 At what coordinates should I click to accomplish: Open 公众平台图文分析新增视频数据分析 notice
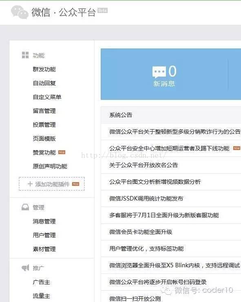[155, 182]
